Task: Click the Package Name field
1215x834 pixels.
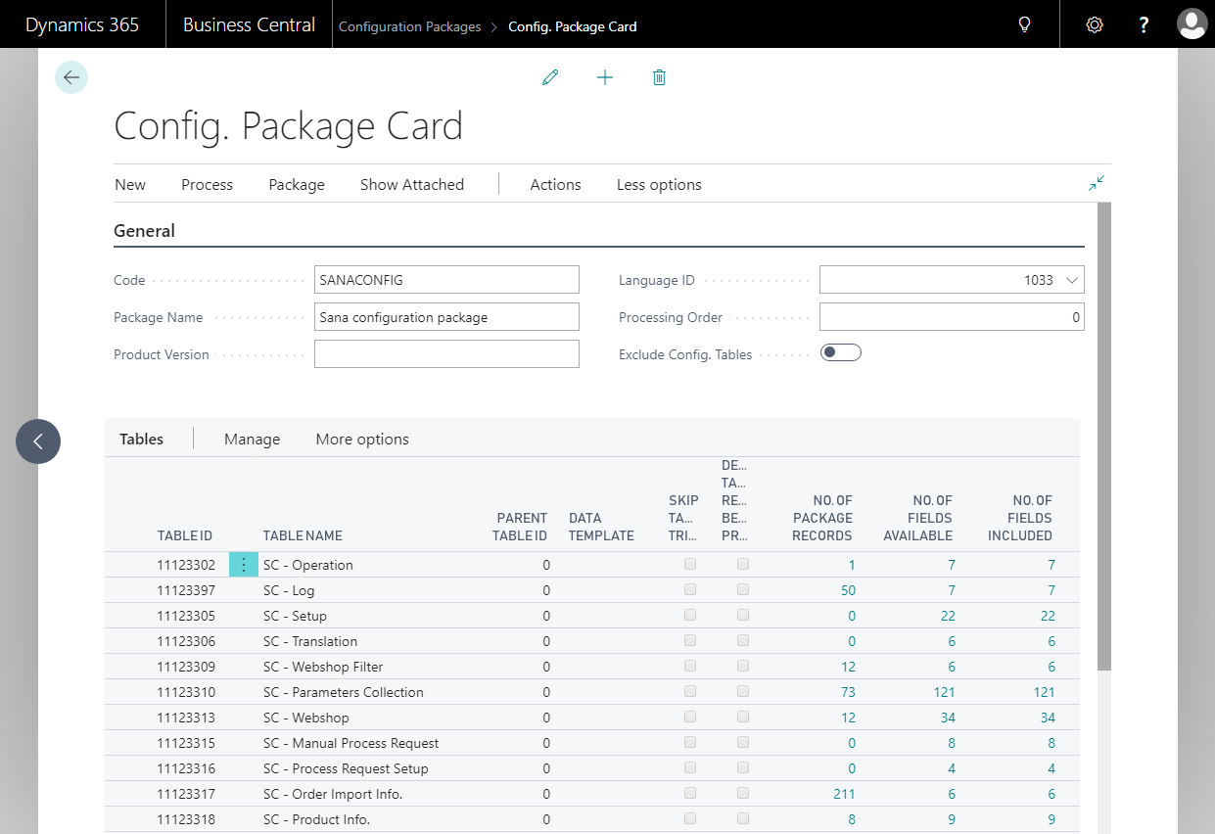Action: click(x=446, y=317)
